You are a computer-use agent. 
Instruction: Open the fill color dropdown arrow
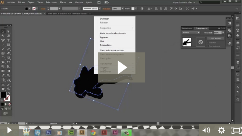click(x=30, y=9)
